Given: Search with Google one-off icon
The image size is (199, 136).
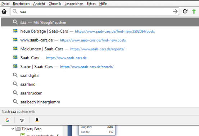Looking at the screenshot, I should click(x=7, y=120).
